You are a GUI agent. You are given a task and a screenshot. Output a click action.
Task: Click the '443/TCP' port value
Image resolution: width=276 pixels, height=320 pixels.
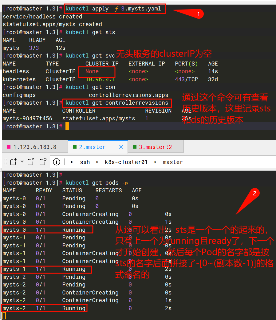pyautogui.click(x=187, y=79)
